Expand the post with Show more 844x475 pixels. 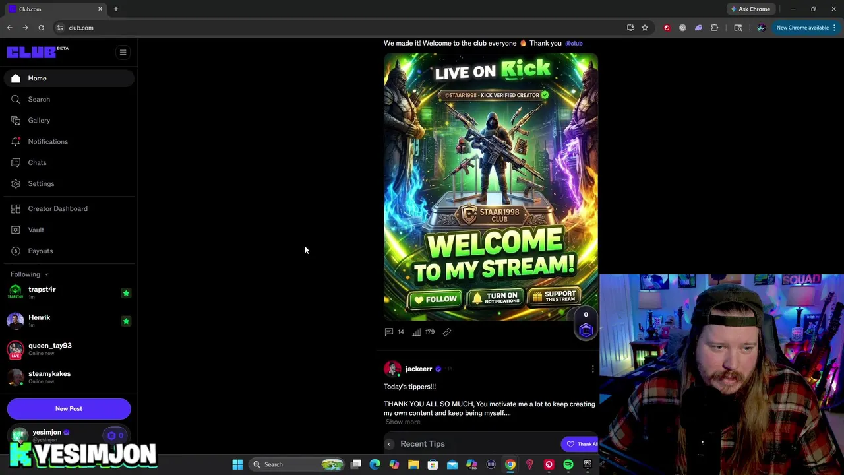[x=402, y=422]
